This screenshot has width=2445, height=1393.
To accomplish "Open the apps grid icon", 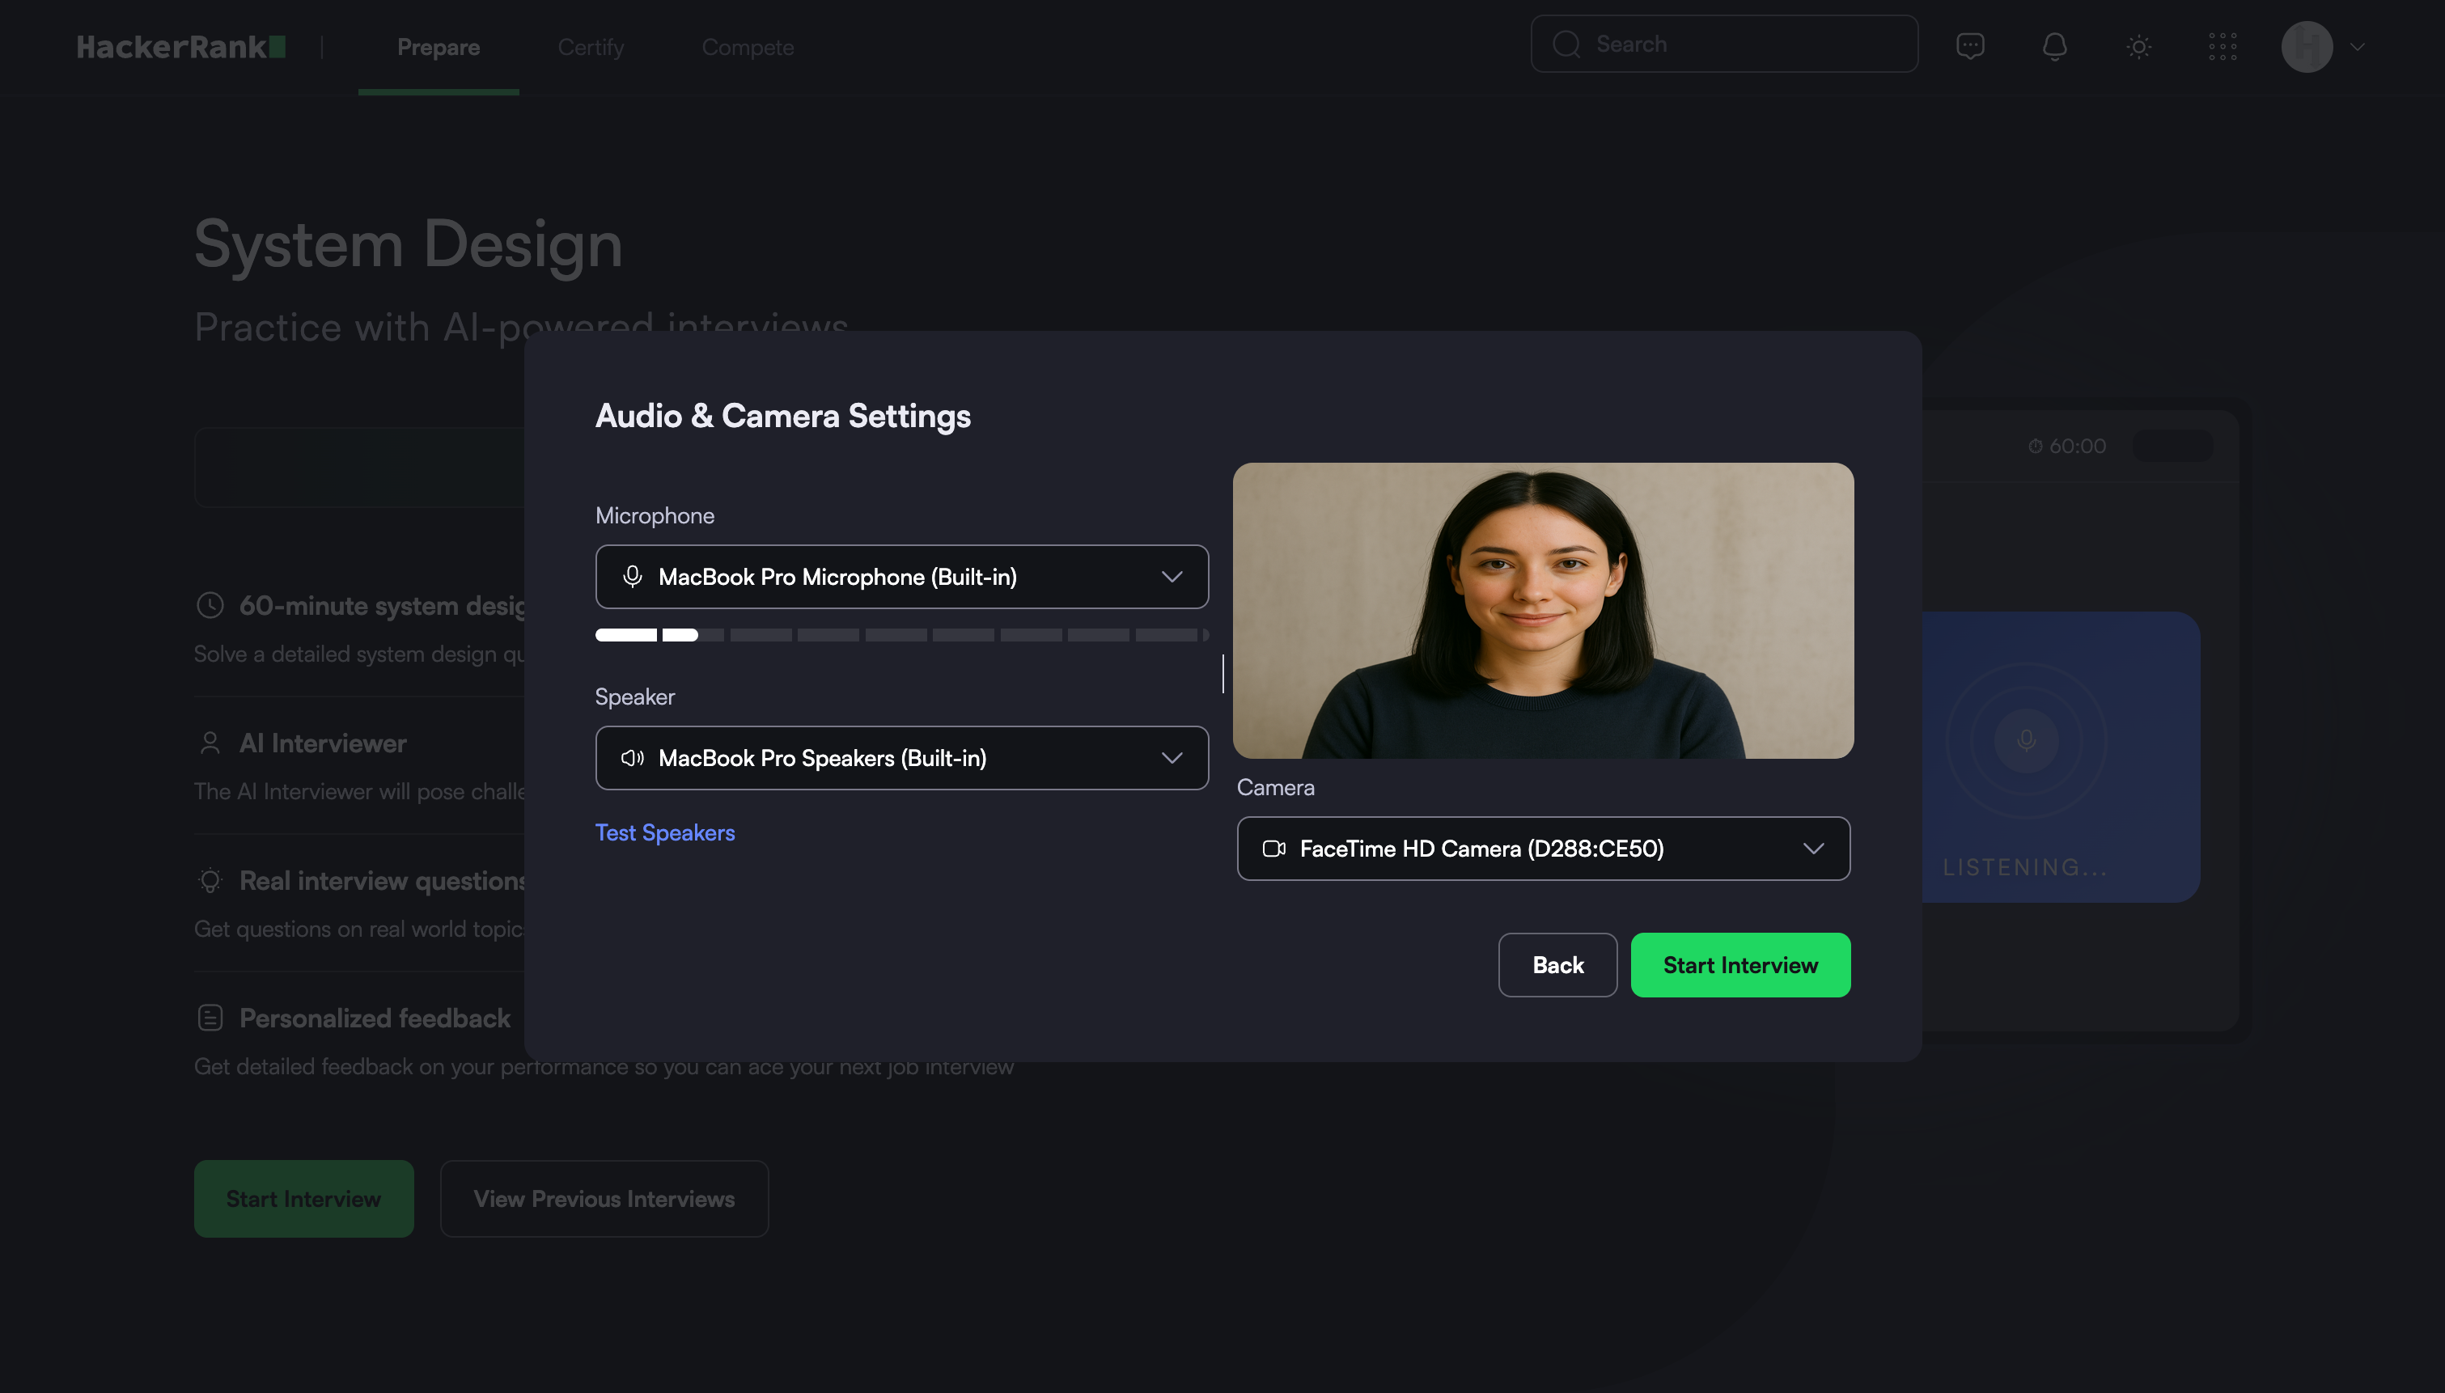I will pos(2223,46).
